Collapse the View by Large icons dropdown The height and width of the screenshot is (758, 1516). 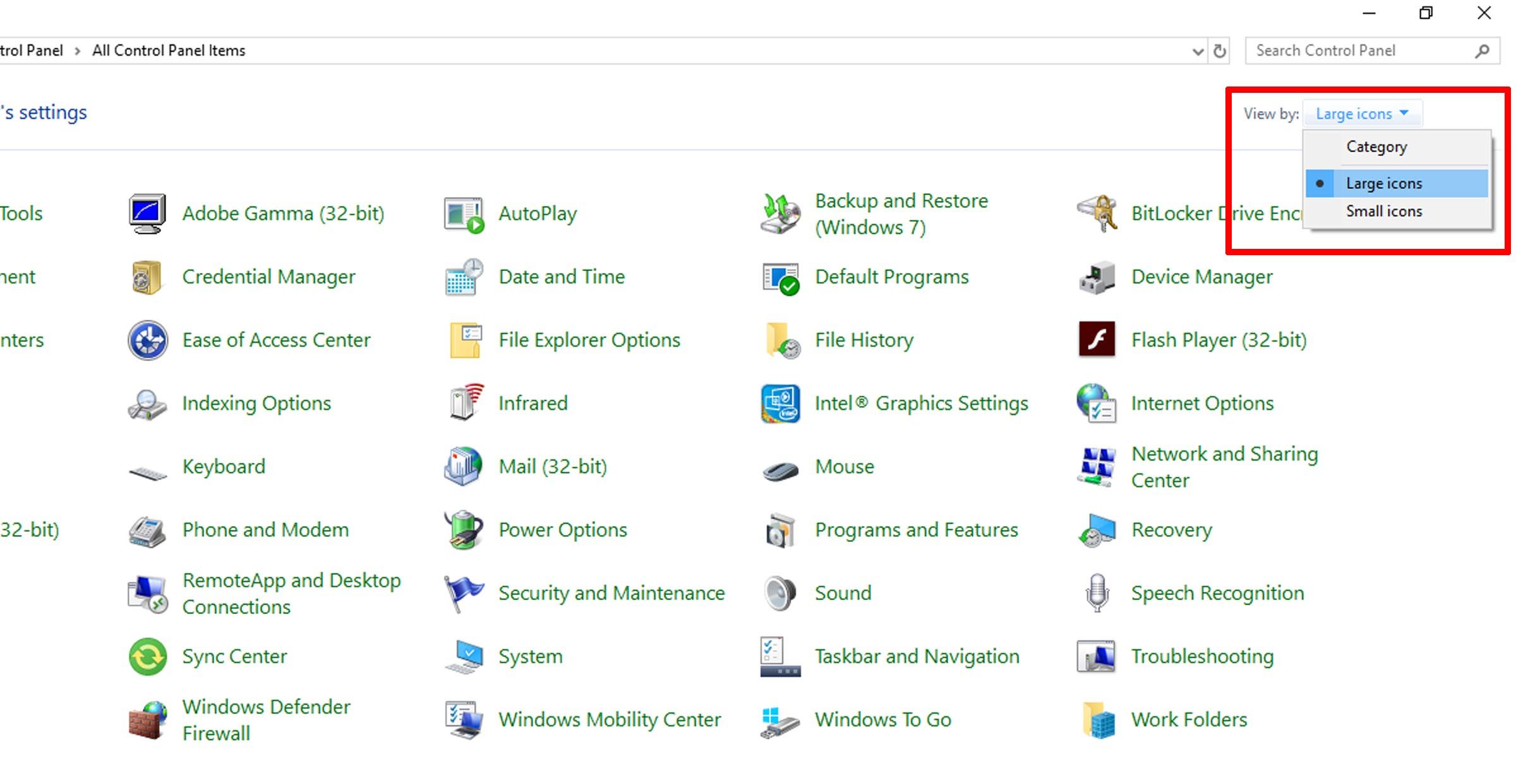tap(1362, 114)
